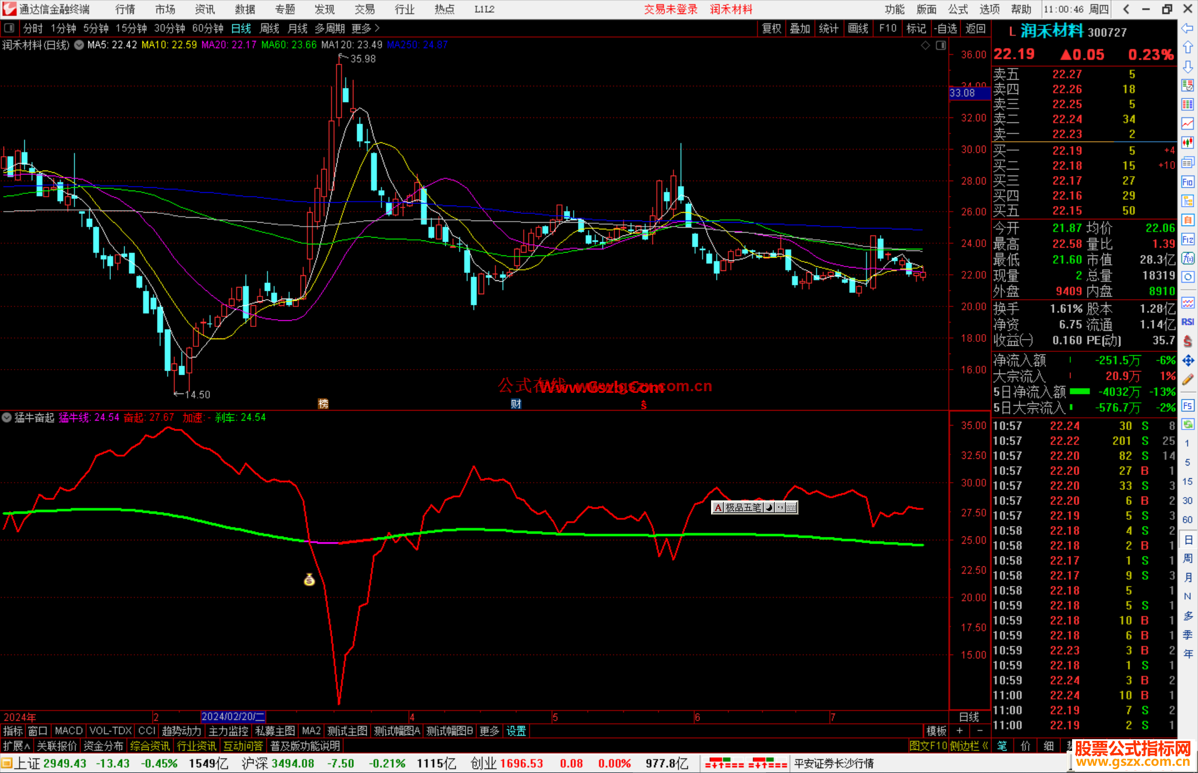The height and width of the screenshot is (773, 1198).
Task: Switch to the MACD indicator tab
Action: (x=68, y=731)
